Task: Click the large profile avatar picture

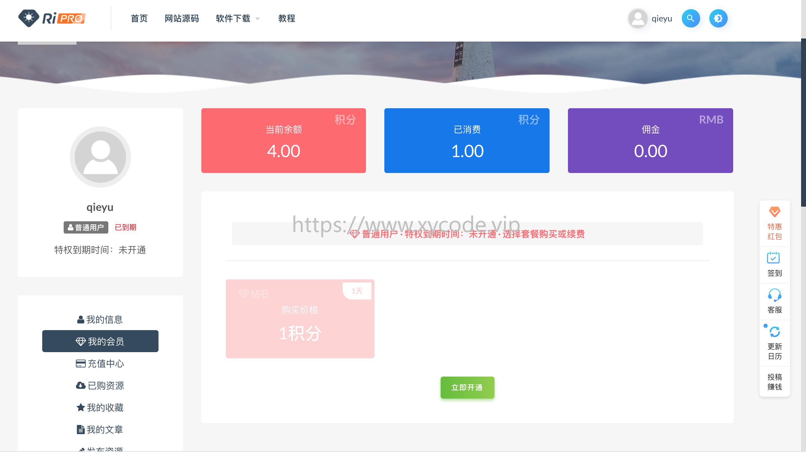Action: pyautogui.click(x=100, y=157)
